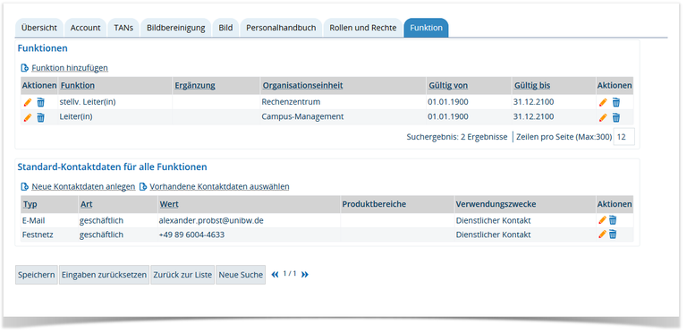687x333 pixels.
Task: Sort table by Gültig bis column header
Action: click(x=532, y=85)
